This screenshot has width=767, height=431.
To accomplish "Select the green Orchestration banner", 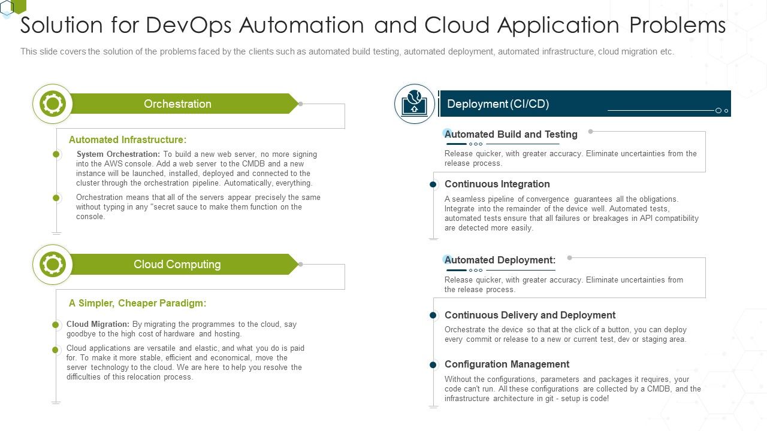I will pos(184,104).
